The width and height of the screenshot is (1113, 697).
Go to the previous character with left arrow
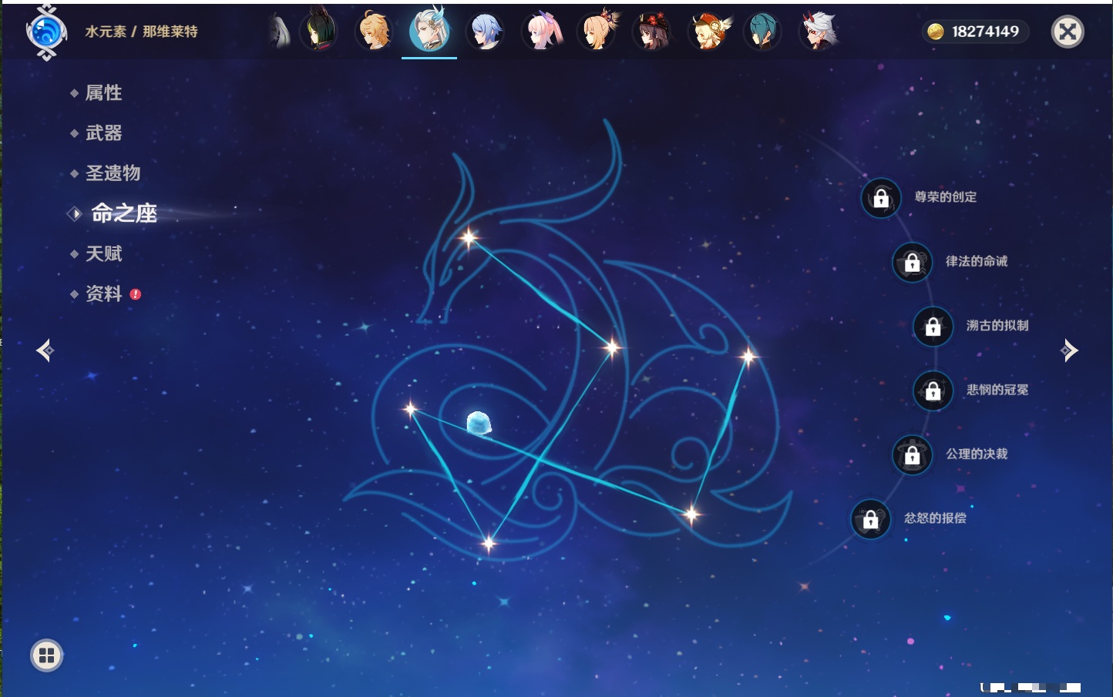[45, 350]
